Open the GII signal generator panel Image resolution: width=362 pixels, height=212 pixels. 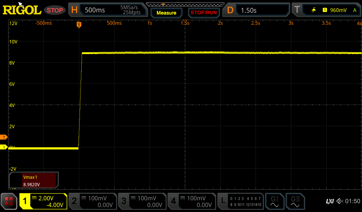point(295,201)
